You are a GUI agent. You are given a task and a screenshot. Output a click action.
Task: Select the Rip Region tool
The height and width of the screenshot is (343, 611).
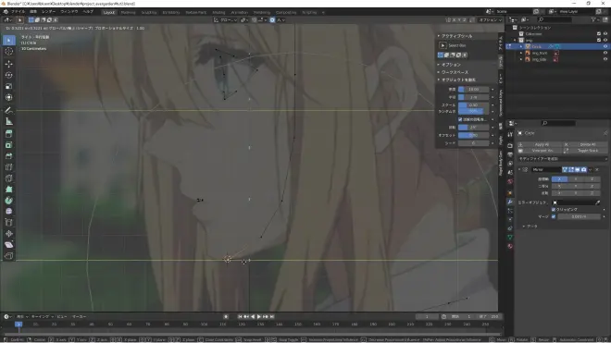9,256
